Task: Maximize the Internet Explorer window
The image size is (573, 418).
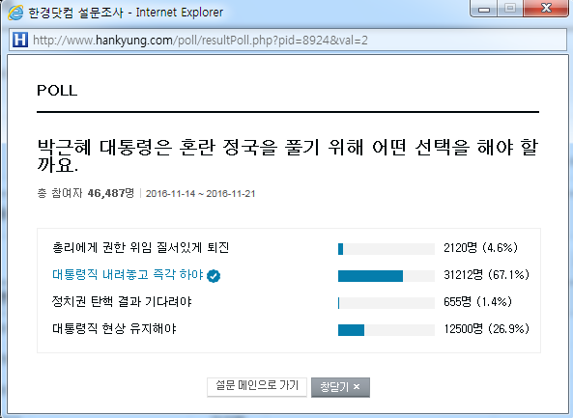Action: pyautogui.click(x=510, y=9)
